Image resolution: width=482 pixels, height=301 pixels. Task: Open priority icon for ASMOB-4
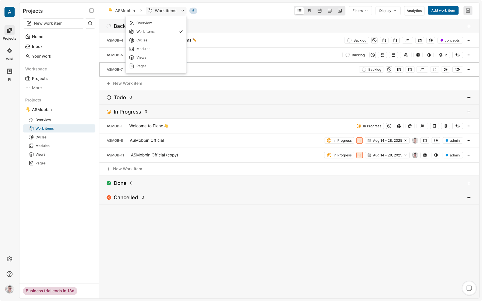[374, 40]
